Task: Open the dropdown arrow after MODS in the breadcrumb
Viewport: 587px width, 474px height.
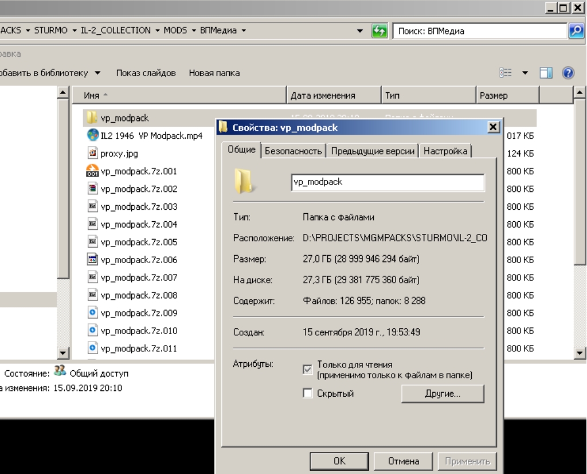Action: pyautogui.click(x=194, y=31)
